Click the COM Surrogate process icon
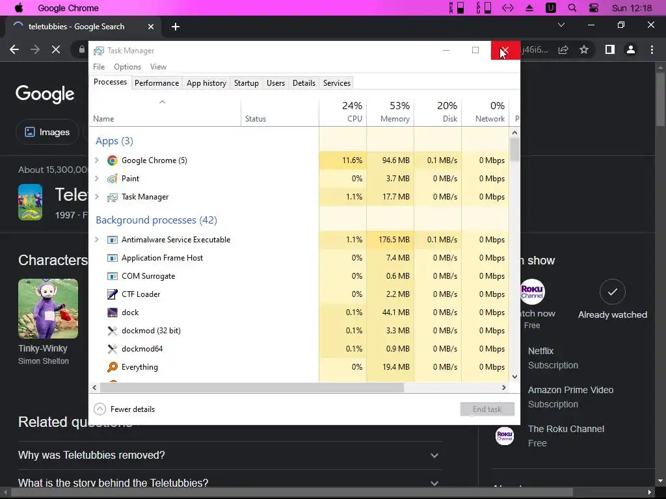The height and width of the screenshot is (499, 666). coord(112,276)
